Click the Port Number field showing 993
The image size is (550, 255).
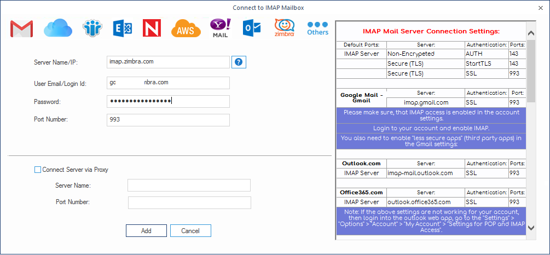168,120
